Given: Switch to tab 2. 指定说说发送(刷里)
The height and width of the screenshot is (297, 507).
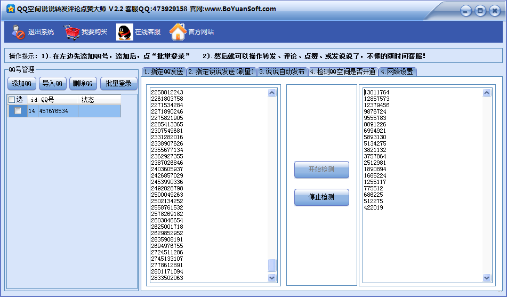Looking at the screenshot, I should click(222, 71).
